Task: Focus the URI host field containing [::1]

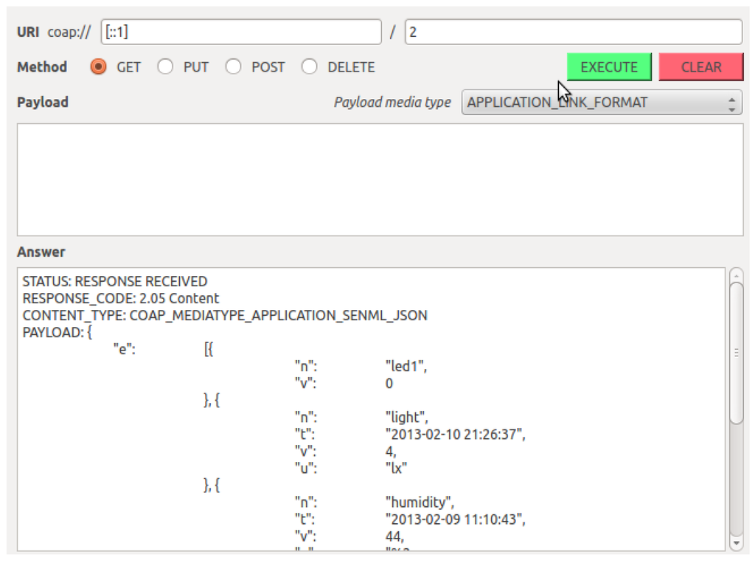Action: pos(241,32)
